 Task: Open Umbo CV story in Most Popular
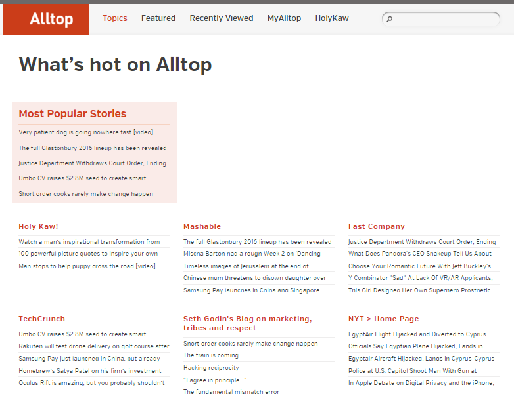point(82,178)
